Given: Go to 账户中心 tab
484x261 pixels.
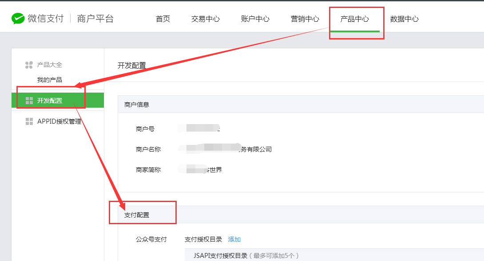Looking at the screenshot, I should point(255,19).
